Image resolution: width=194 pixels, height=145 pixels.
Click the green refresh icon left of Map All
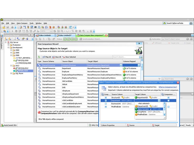[x=39, y=57]
